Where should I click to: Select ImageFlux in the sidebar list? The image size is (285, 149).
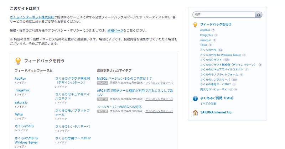point(207,35)
